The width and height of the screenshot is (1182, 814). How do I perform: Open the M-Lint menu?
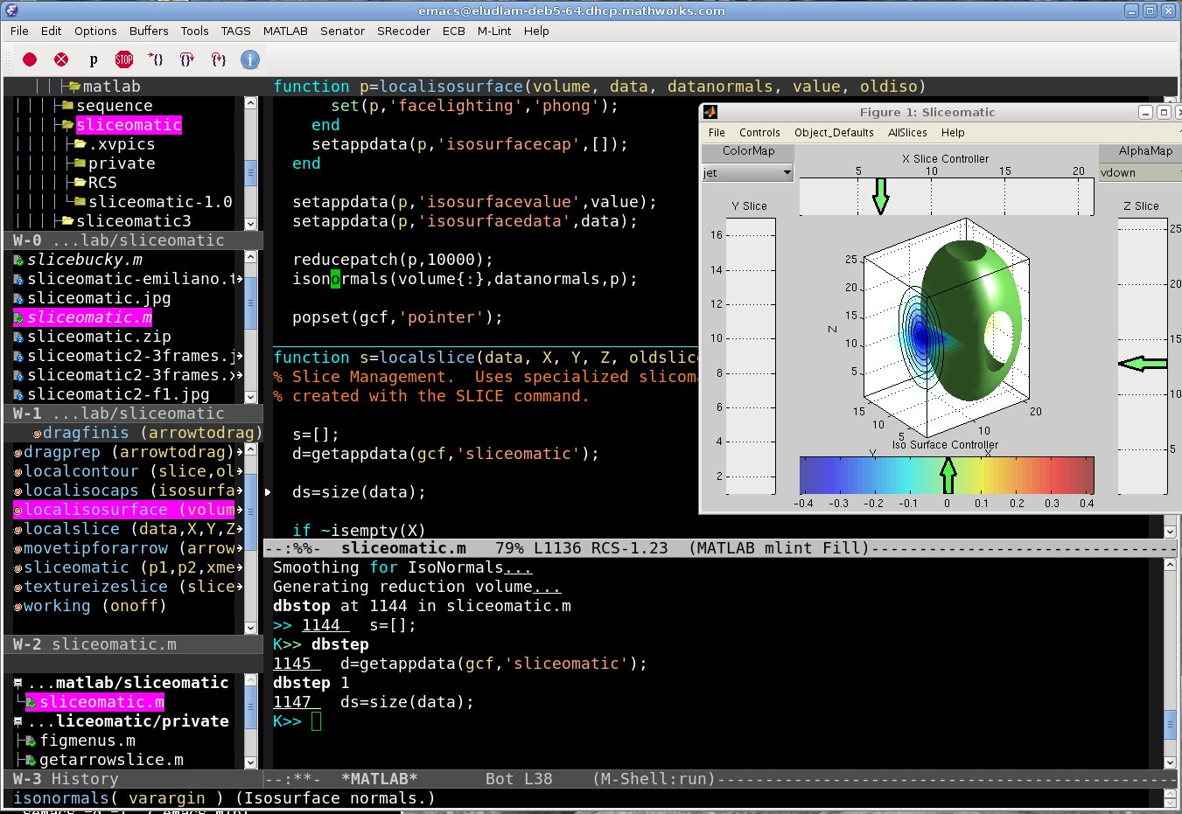(x=494, y=31)
